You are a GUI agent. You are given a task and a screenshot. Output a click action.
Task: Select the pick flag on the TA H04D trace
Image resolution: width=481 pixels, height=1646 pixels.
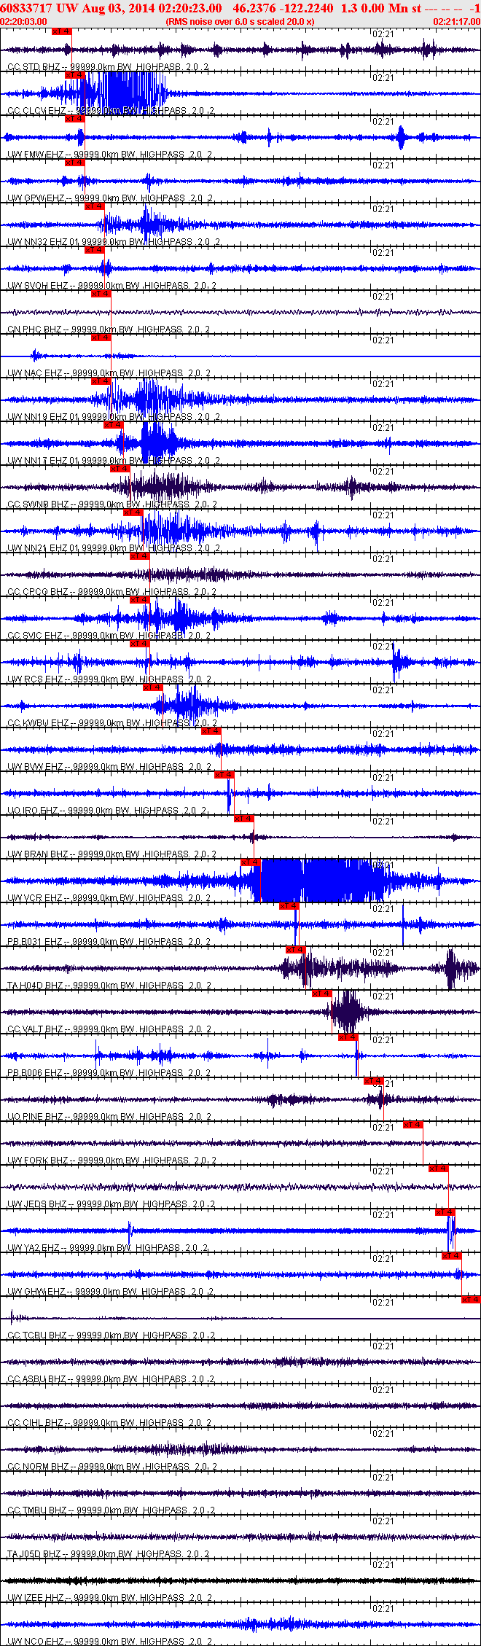[x=296, y=950]
